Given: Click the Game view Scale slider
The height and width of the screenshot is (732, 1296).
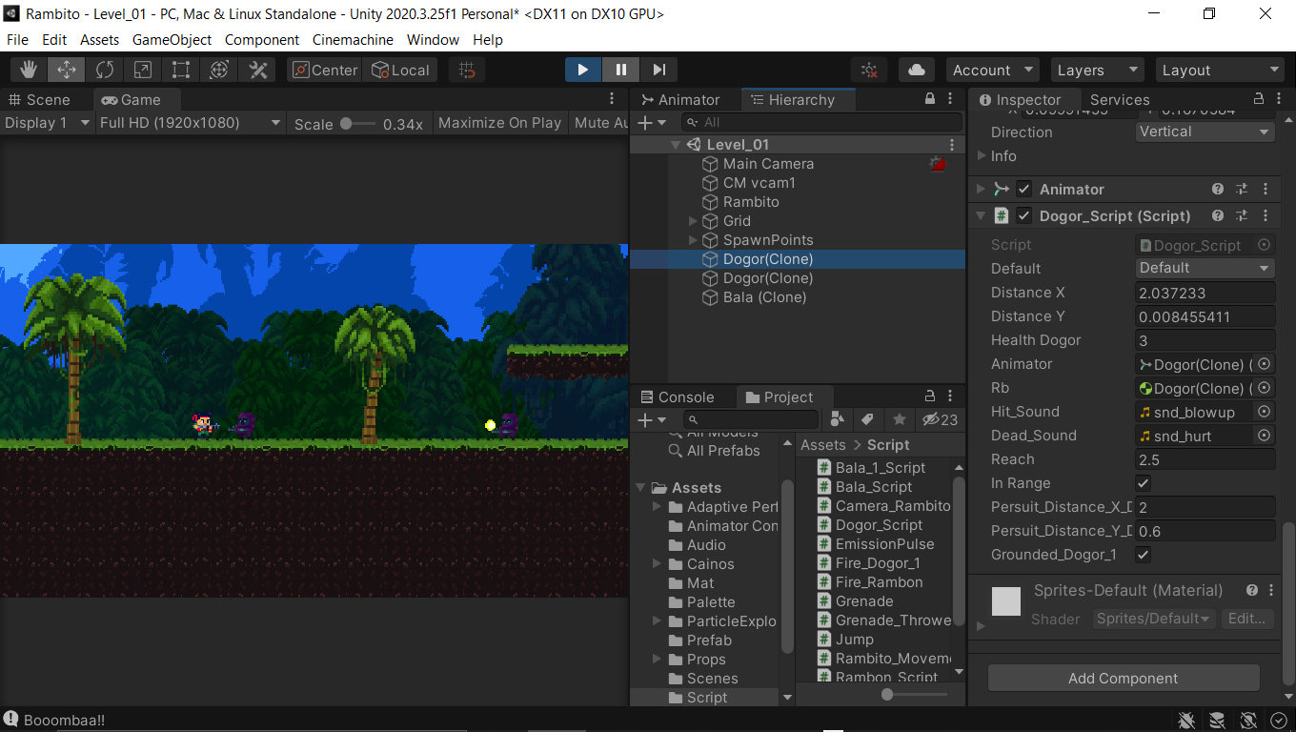Looking at the screenshot, I should 357,124.
